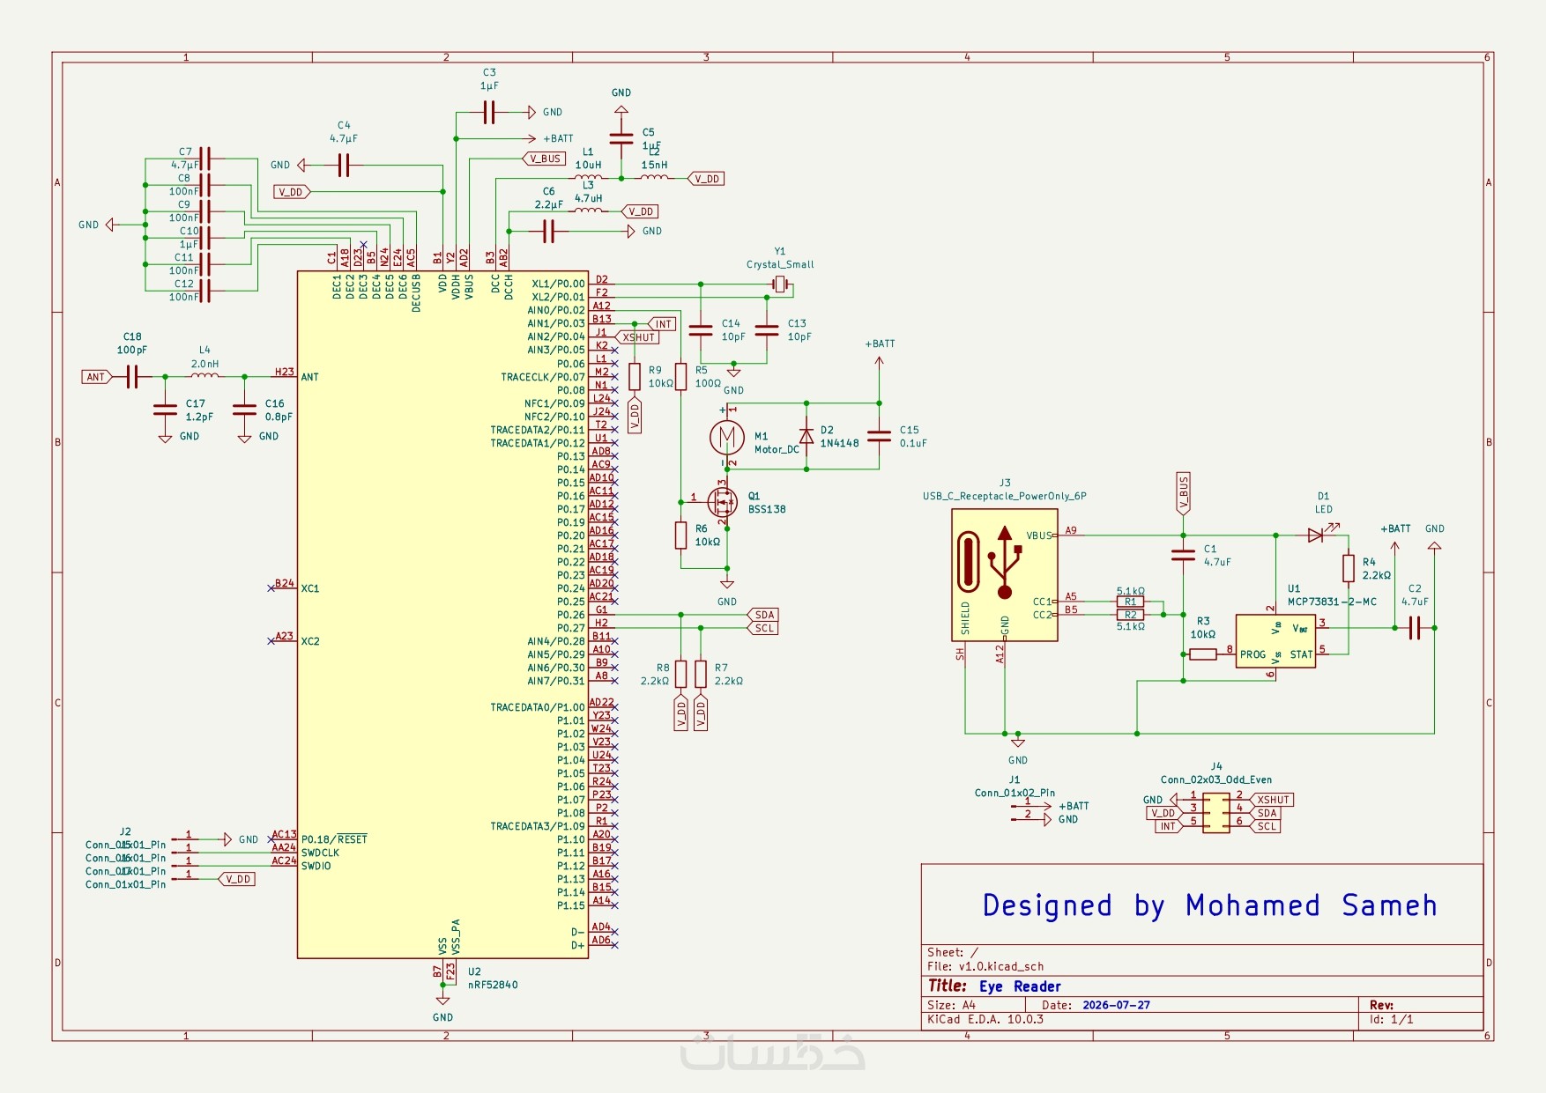1546x1093 pixels.
Task: Select the V_DD label after inductor L2
Action: (x=706, y=179)
